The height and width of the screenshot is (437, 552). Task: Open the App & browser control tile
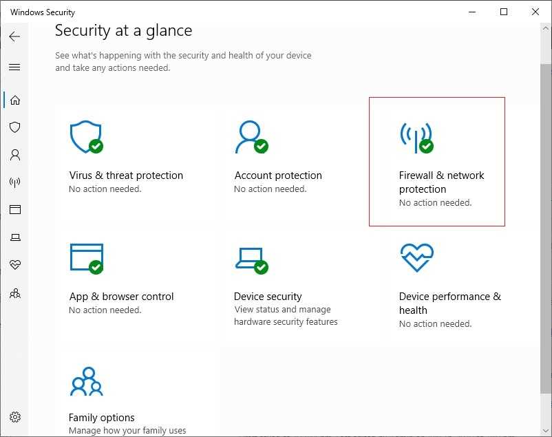[136, 285]
